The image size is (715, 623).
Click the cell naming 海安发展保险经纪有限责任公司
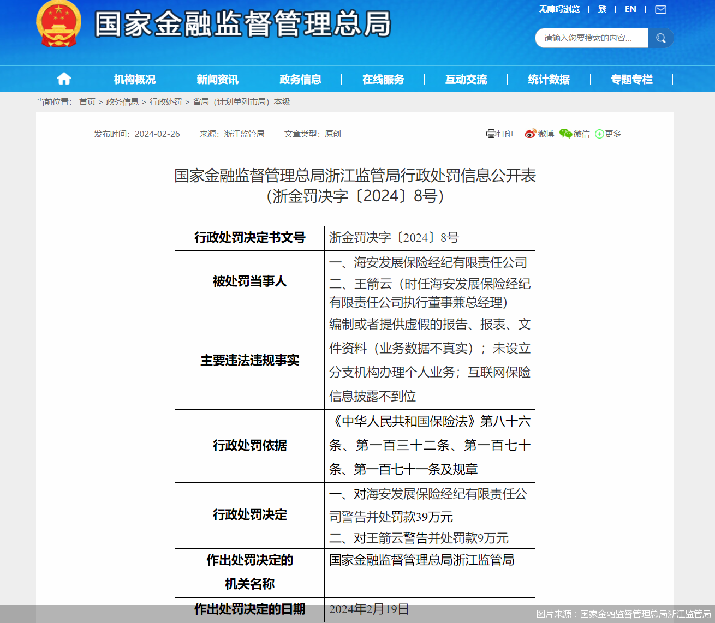(430, 281)
